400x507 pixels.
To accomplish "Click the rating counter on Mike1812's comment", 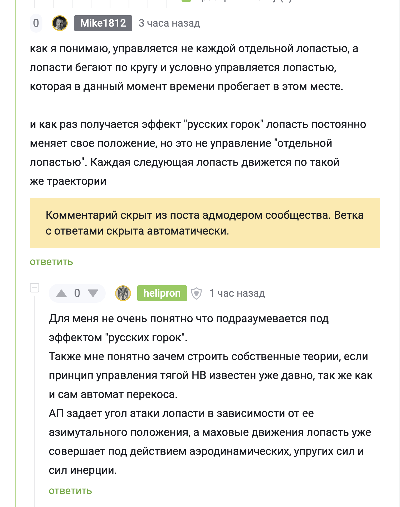I will point(36,23).
